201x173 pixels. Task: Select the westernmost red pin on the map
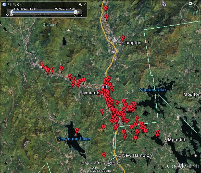pyautogui.click(x=42, y=65)
